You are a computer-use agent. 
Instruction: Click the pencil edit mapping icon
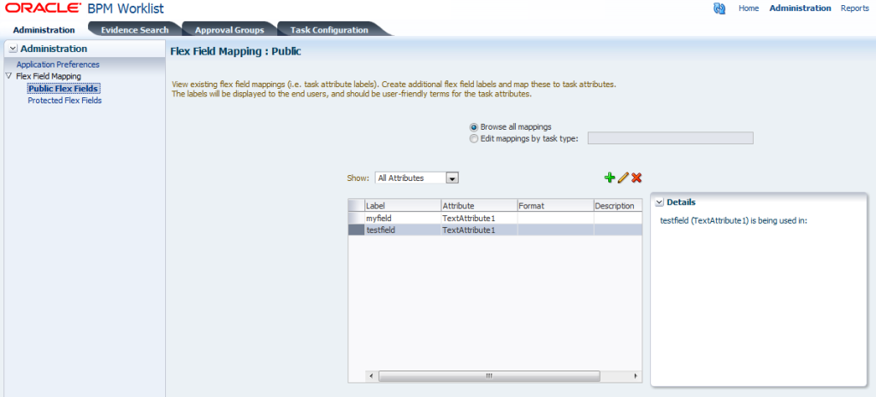click(x=623, y=178)
